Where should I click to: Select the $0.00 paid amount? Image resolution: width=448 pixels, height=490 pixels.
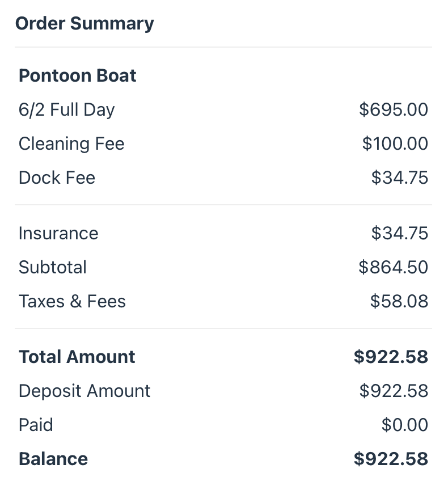[404, 425]
